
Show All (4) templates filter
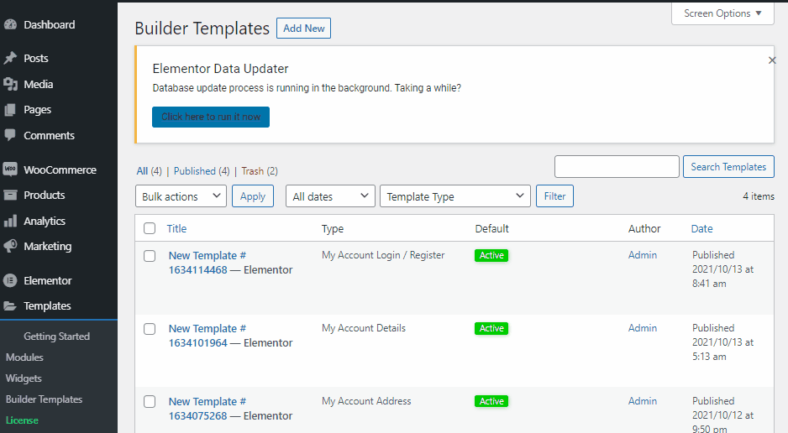[149, 171]
